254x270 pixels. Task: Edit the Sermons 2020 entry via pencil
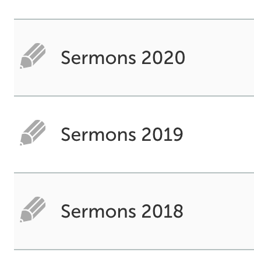(33, 56)
